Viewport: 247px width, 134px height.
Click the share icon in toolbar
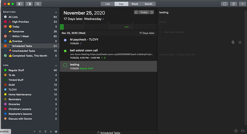(234, 4)
